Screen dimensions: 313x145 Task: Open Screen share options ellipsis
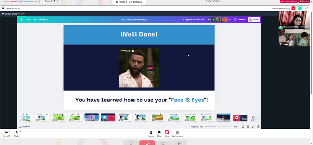point(24,14)
